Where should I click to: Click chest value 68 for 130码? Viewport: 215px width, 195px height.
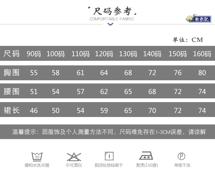click(x=128, y=73)
